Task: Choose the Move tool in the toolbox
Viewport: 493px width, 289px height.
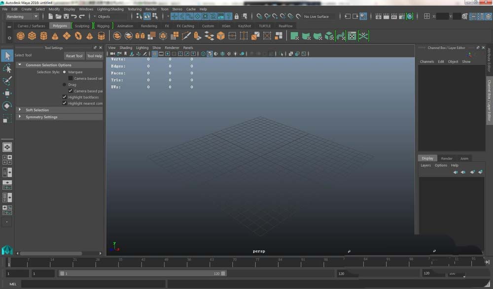Action: [x=7, y=93]
